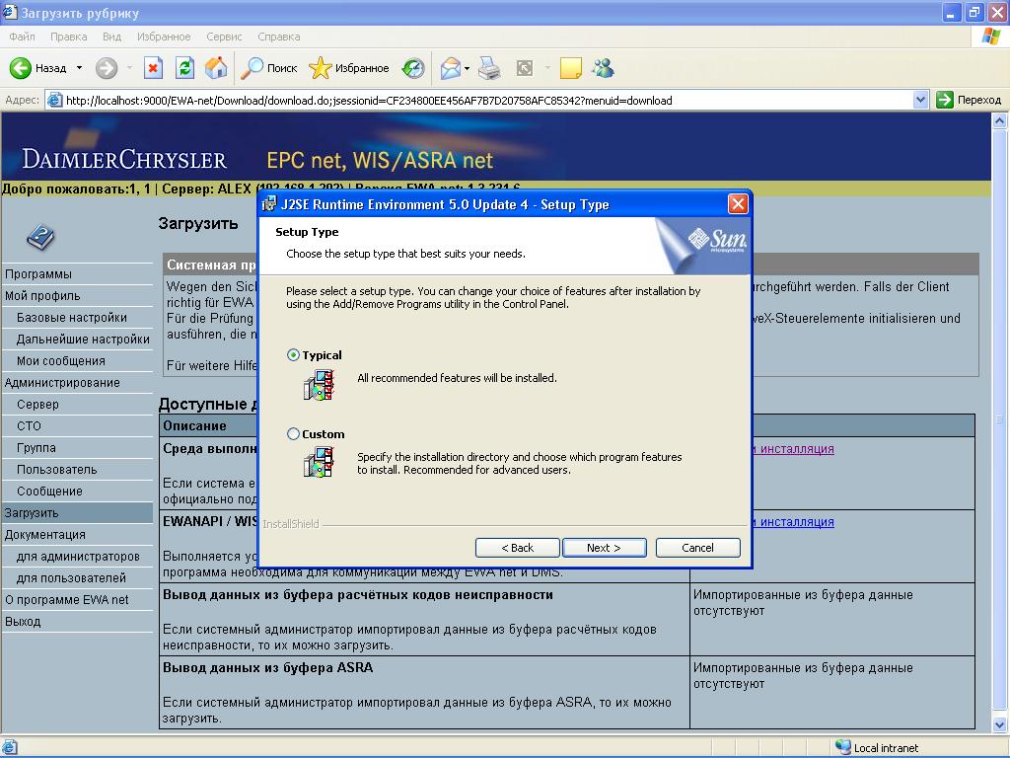Open the Back history dropdown arrow

pyautogui.click(x=79, y=68)
